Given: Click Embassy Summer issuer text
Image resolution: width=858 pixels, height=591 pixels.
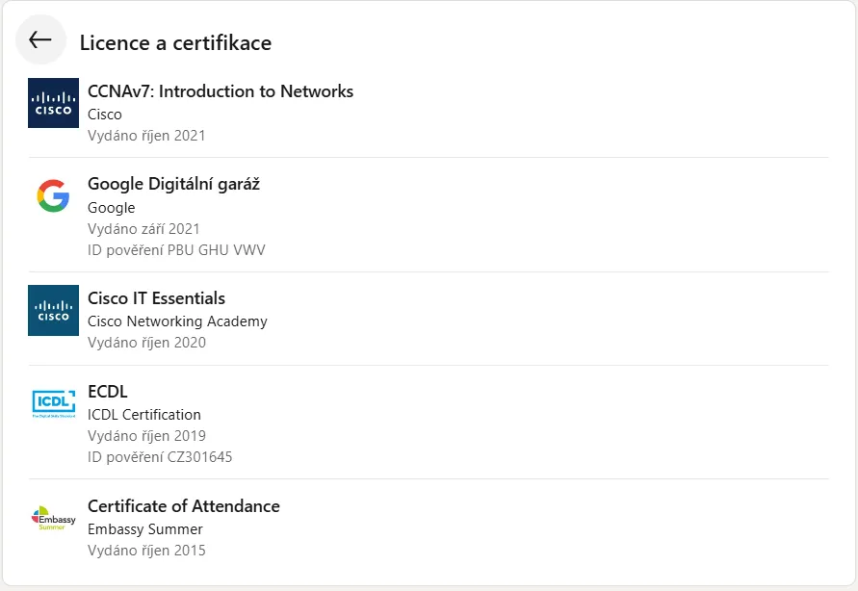Looking at the screenshot, I should tap(145, 529).
